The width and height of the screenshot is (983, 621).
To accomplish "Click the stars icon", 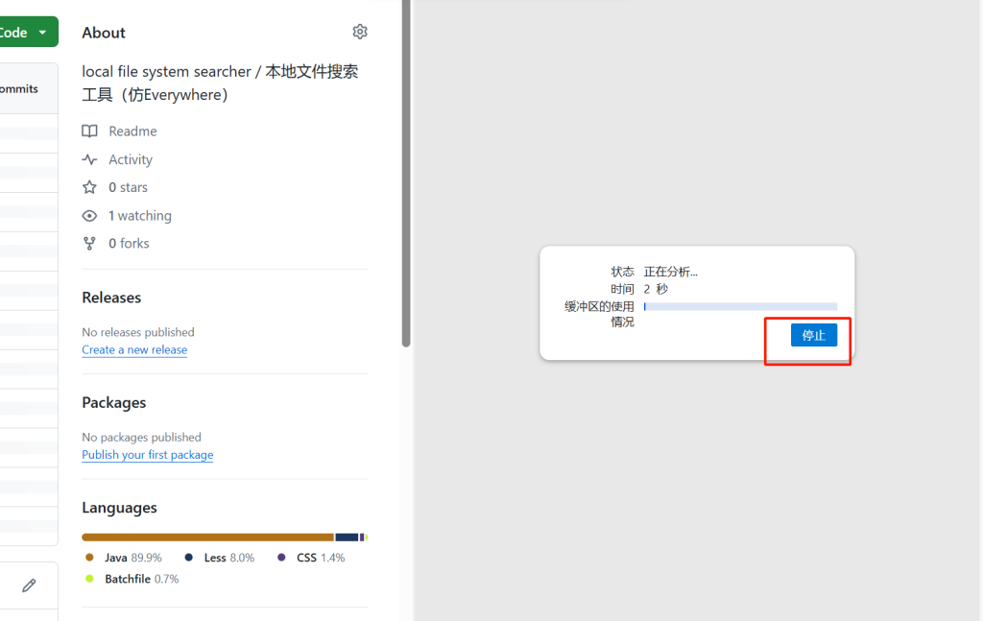I will [x=89, y=187].
